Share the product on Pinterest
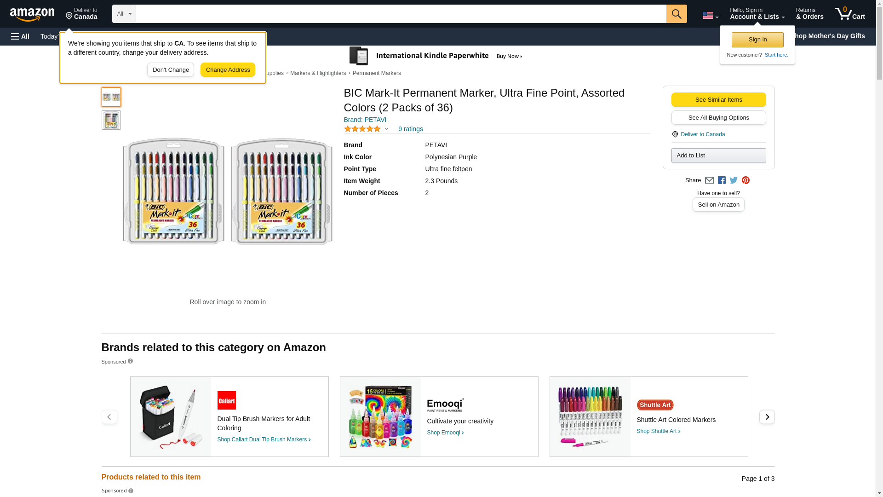This screenshot has width=883, height=497. (x=745, y=180)
